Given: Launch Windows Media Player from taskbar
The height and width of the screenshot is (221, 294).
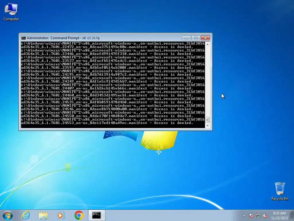Looking at the screenshot, I should point(61,215).
